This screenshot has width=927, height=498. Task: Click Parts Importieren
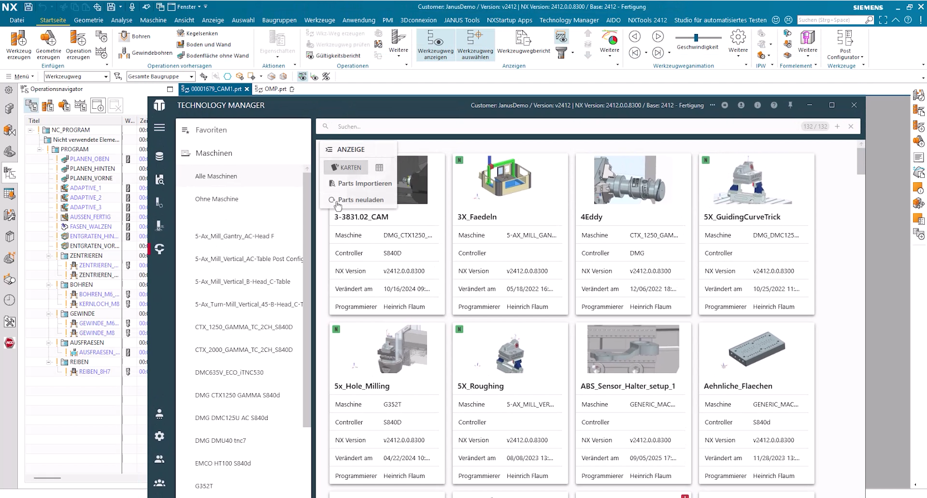pyautogui.click(x=360, y=183)
